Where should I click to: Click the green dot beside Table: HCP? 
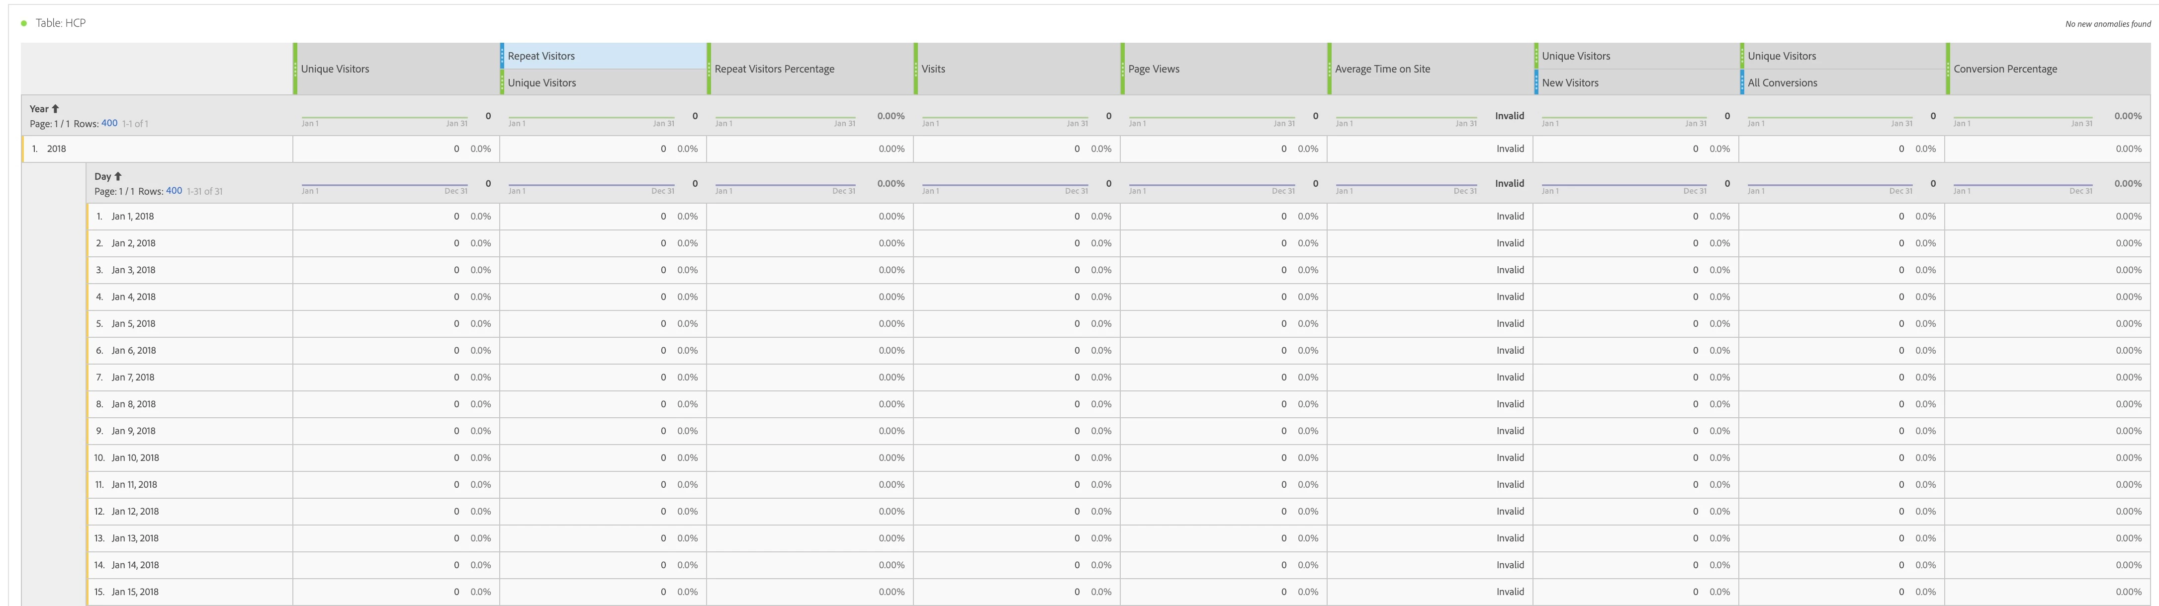[x=23, y=23]
